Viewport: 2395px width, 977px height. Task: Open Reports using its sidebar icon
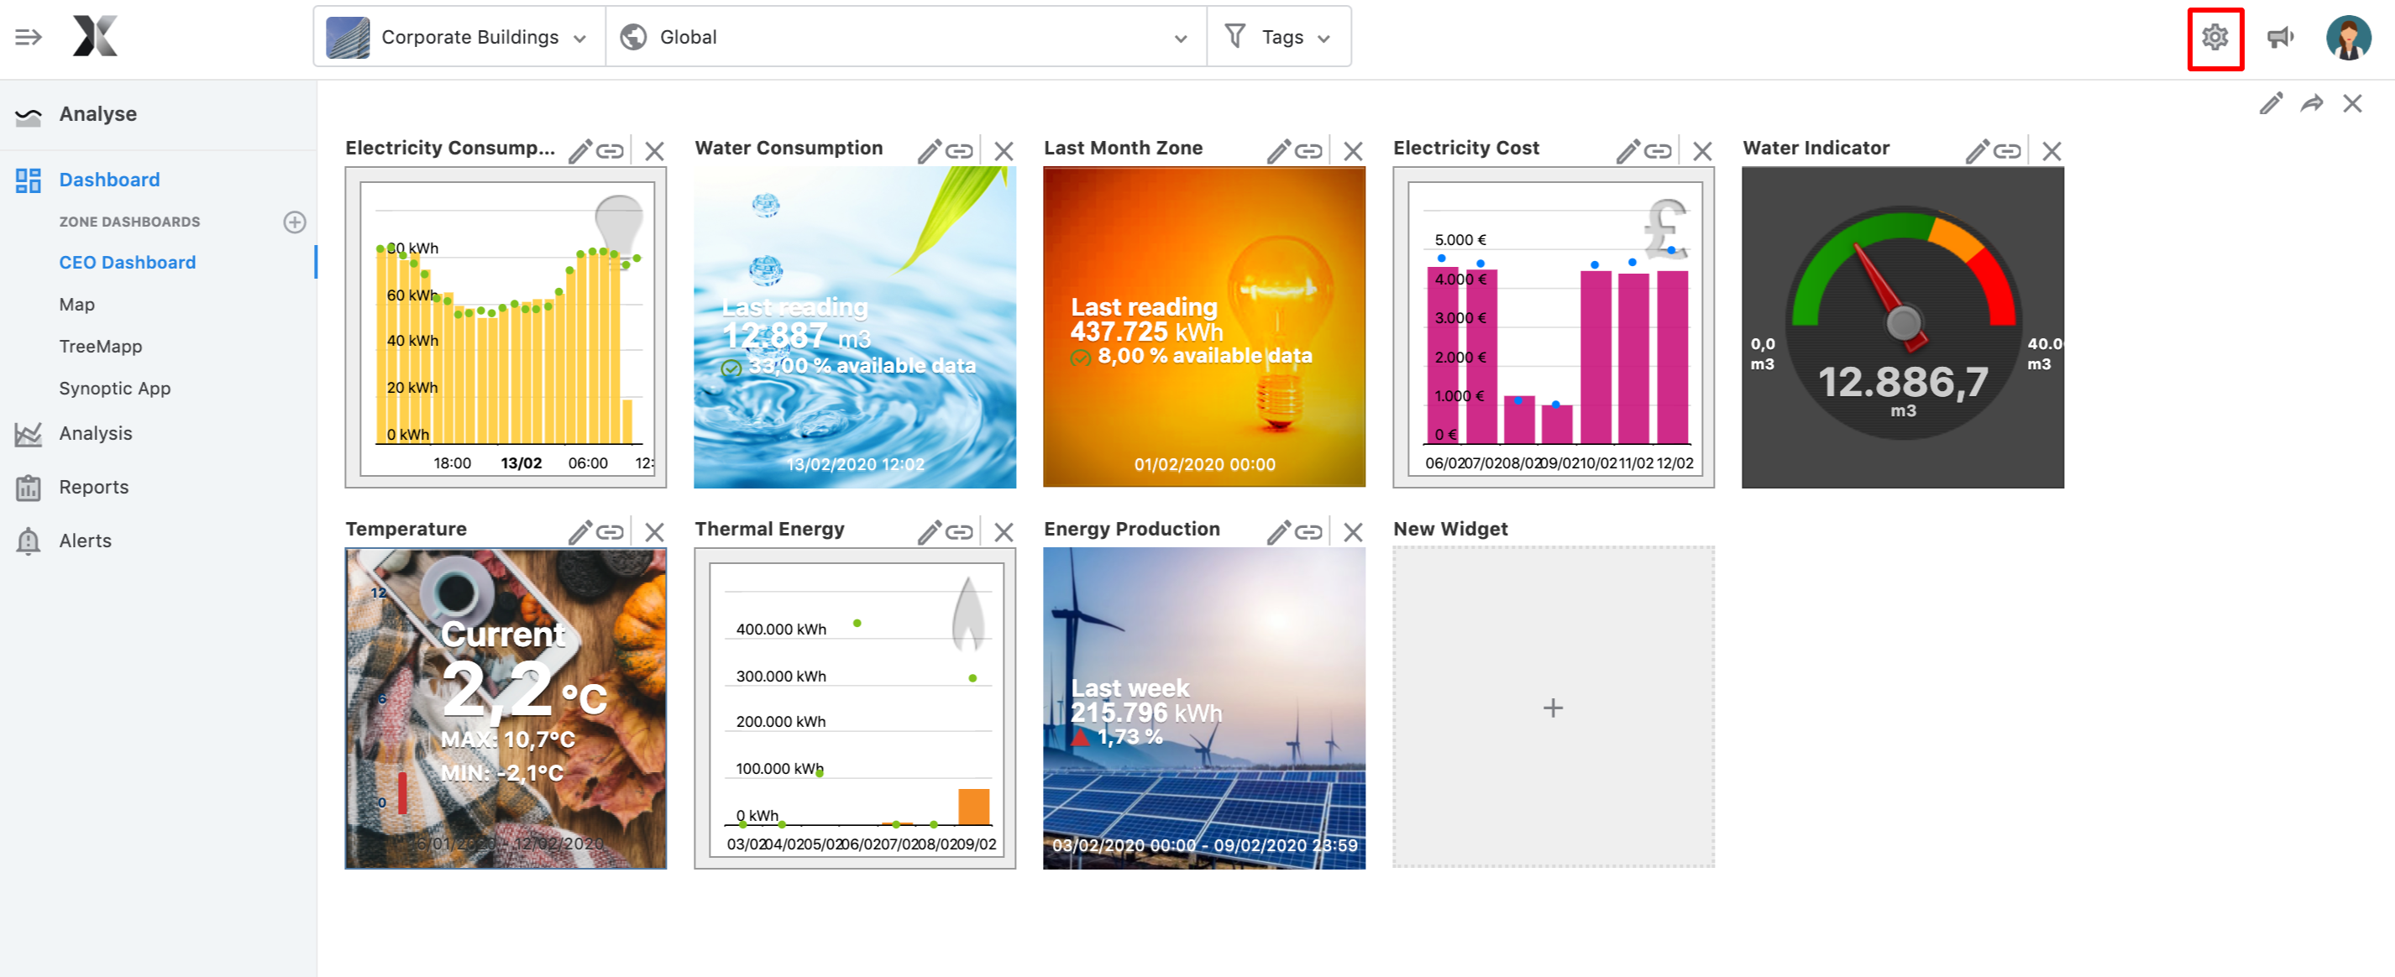coord(28,486)
